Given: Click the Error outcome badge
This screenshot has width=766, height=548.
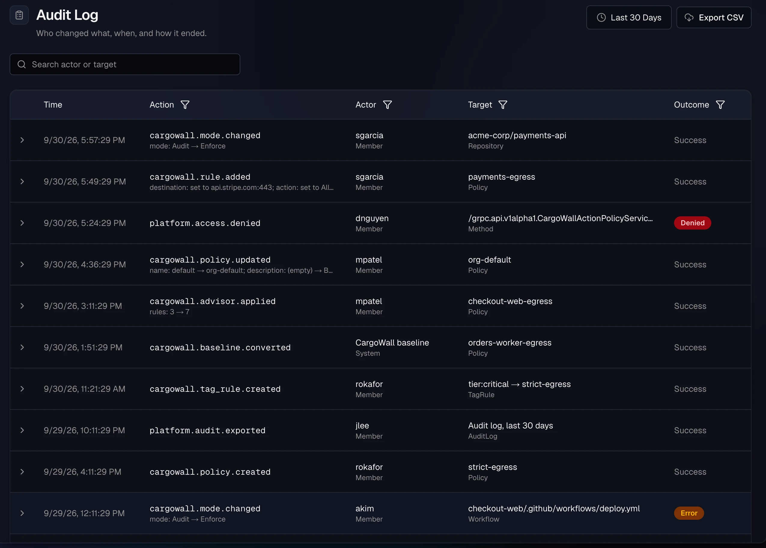Looking at the screenshot, I should [689, 513].
